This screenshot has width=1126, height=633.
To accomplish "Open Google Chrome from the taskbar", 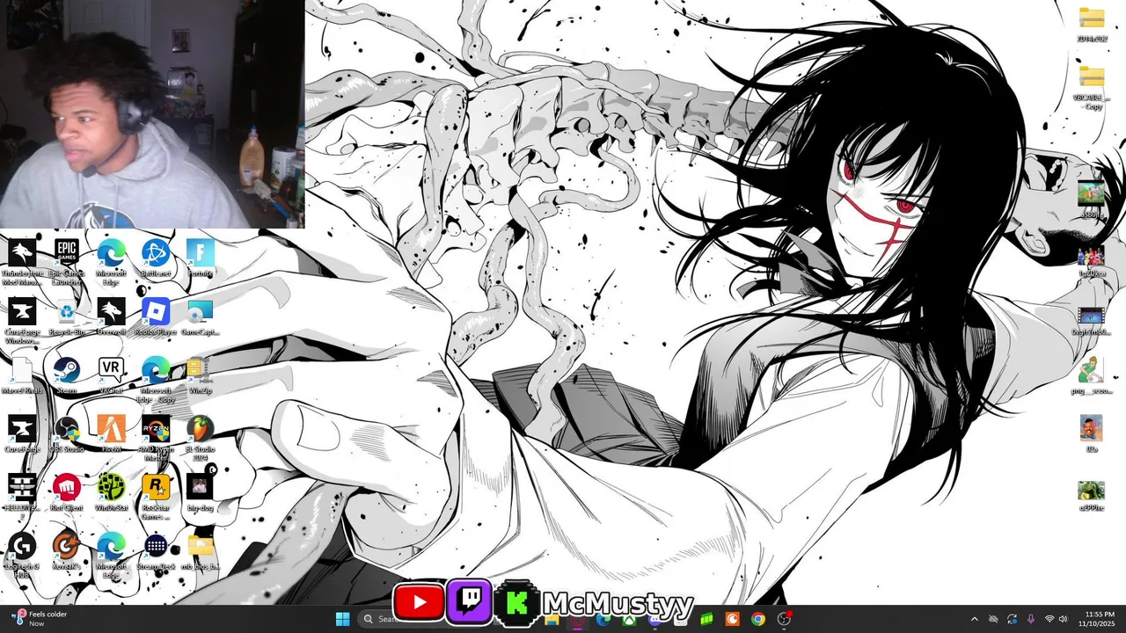I will click(x=758, y=619).
